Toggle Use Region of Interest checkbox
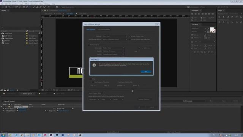This screenshot has width=243, height=137. 93,82
